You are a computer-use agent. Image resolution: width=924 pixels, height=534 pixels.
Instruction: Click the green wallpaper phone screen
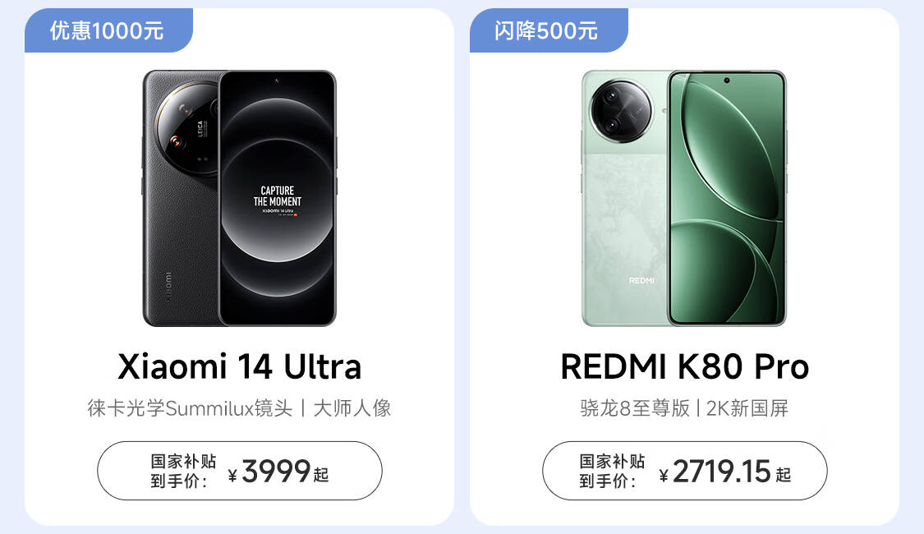tap(727, 198)
